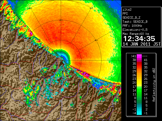Pick the orange 29–32 legend swatch
Viewport: 162px width, 121px height.
pos(139,71)
